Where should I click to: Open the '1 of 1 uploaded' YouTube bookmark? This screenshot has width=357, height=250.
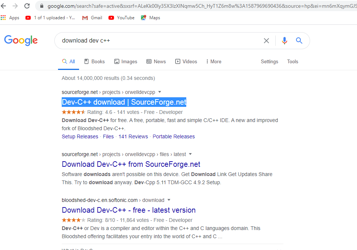[50, 17]
